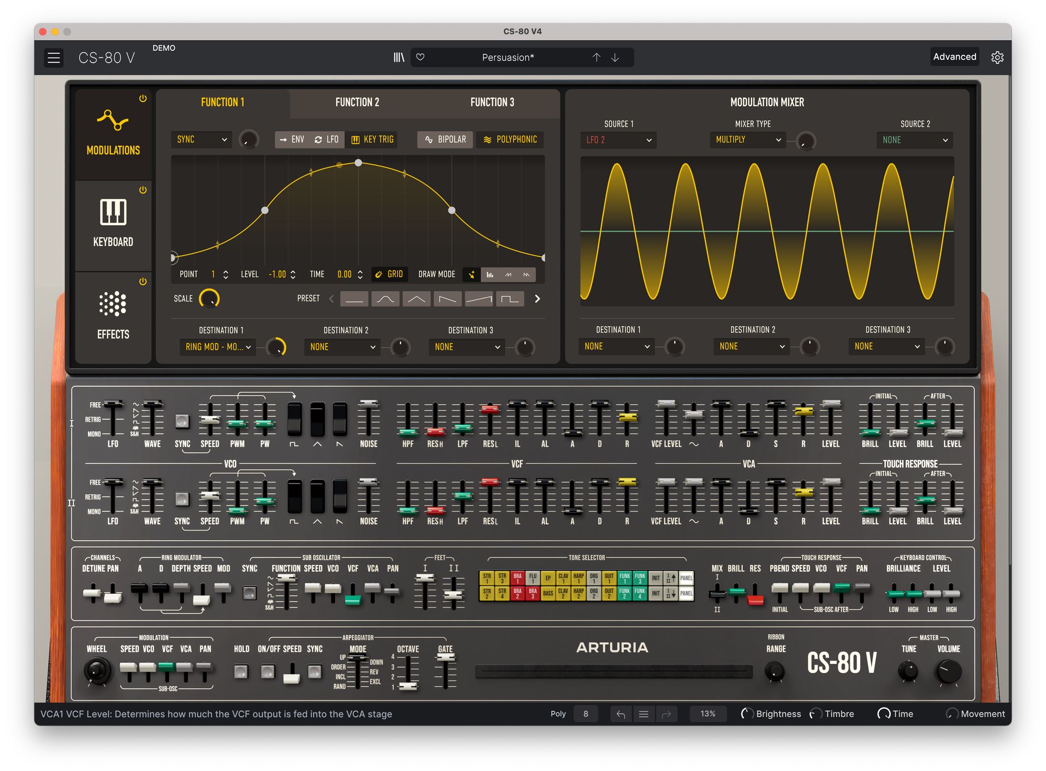Click the undo arrow in status bar
The width and height of the screenshot is (1046, 771).
coord(621,714)
